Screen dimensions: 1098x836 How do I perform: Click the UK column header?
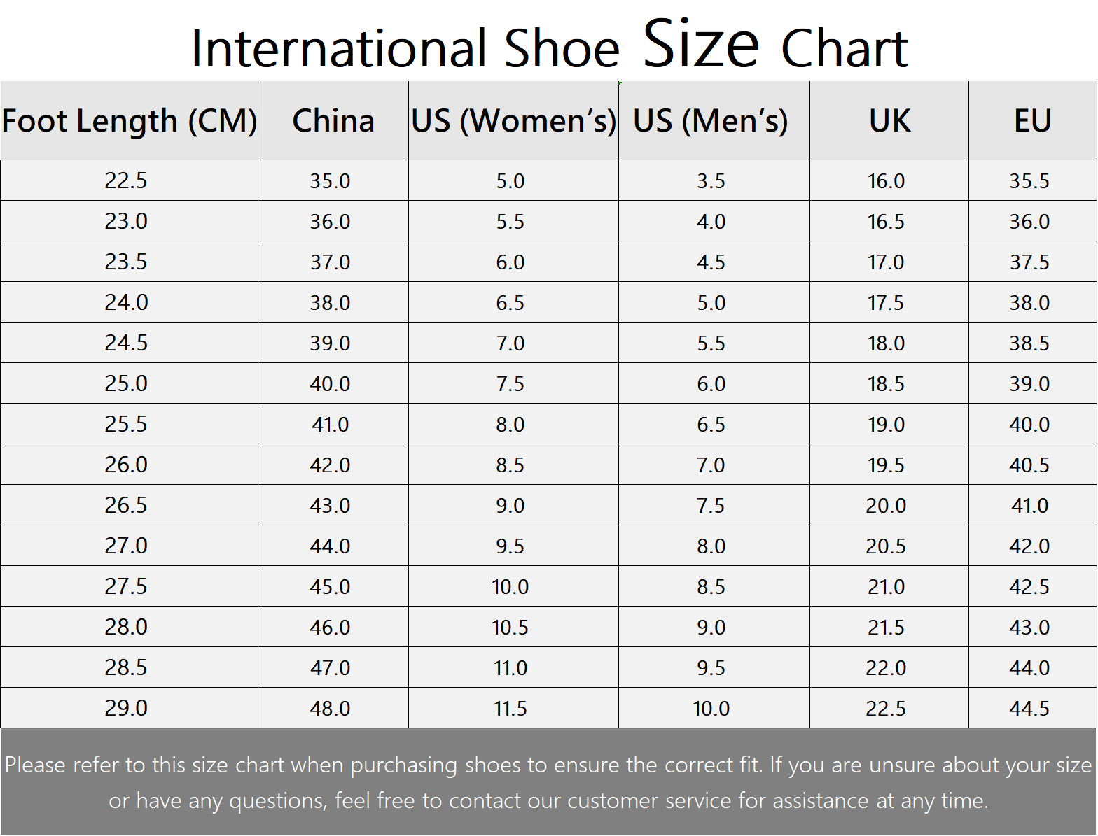[889, 120]
